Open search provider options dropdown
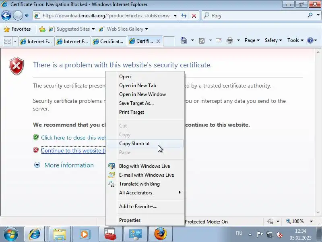Image resolution: width=322 pixels, height=242 pixels. pyautogui.click(x=318, y=15)
